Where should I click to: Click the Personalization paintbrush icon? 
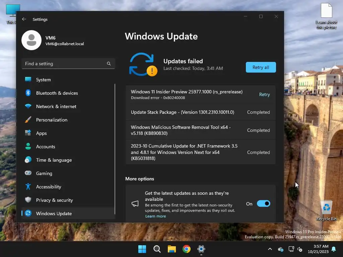[x=28, y=119]
